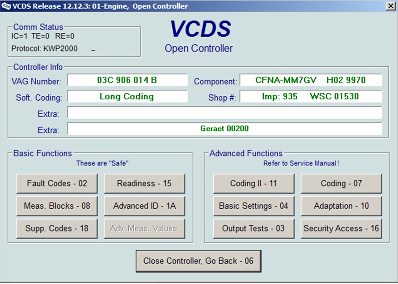
Task: Click the These are "Safe" note
Action: click(x=102, y=163)
